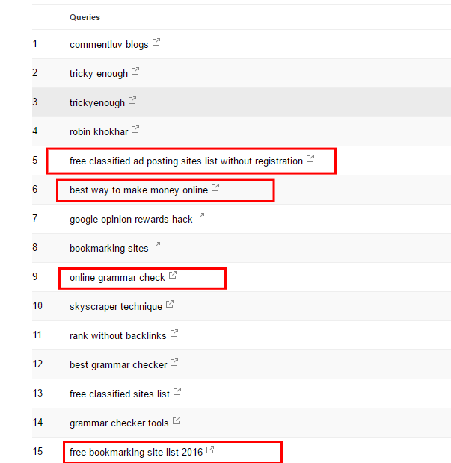
Task: Open external icon beside best grammar checker
Action: [174, 362]
